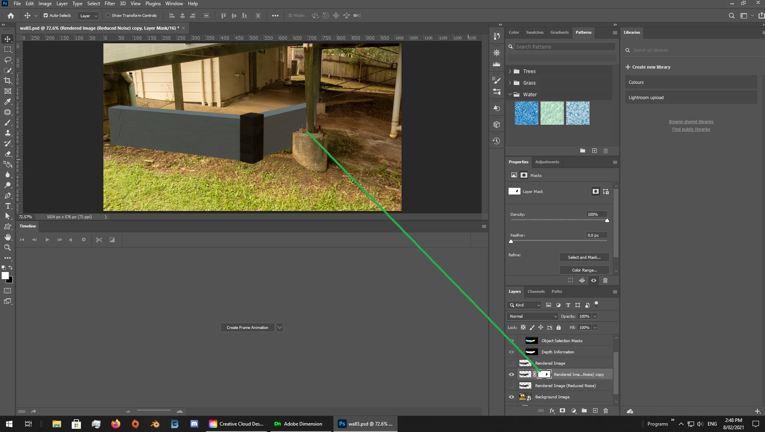
Task: Open the Filter menu
Action: tap(110, 4)
